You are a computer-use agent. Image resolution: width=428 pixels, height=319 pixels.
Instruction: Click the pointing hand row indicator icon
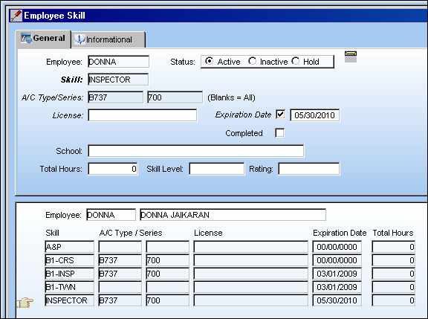click(25, 303)
